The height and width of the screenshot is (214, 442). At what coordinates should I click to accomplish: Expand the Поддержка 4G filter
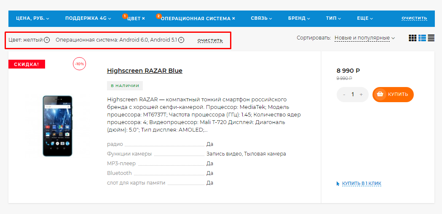88,18
